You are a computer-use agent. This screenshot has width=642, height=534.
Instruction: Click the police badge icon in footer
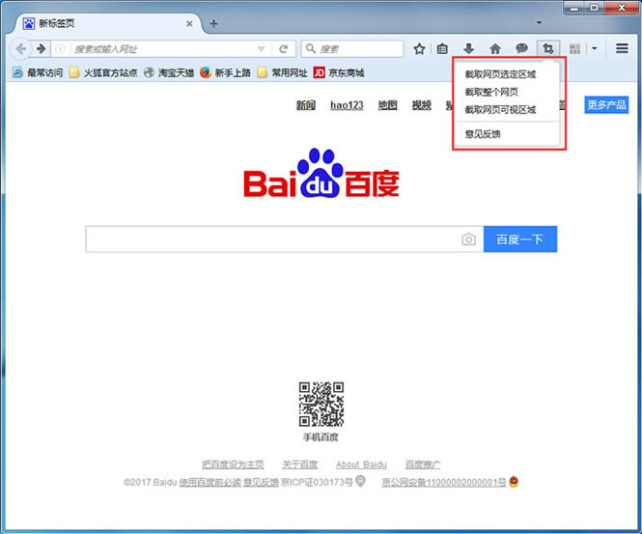point(514,482)
